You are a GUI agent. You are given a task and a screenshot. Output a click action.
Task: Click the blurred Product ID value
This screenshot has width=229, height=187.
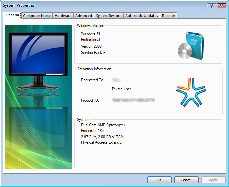click(133, 100)
